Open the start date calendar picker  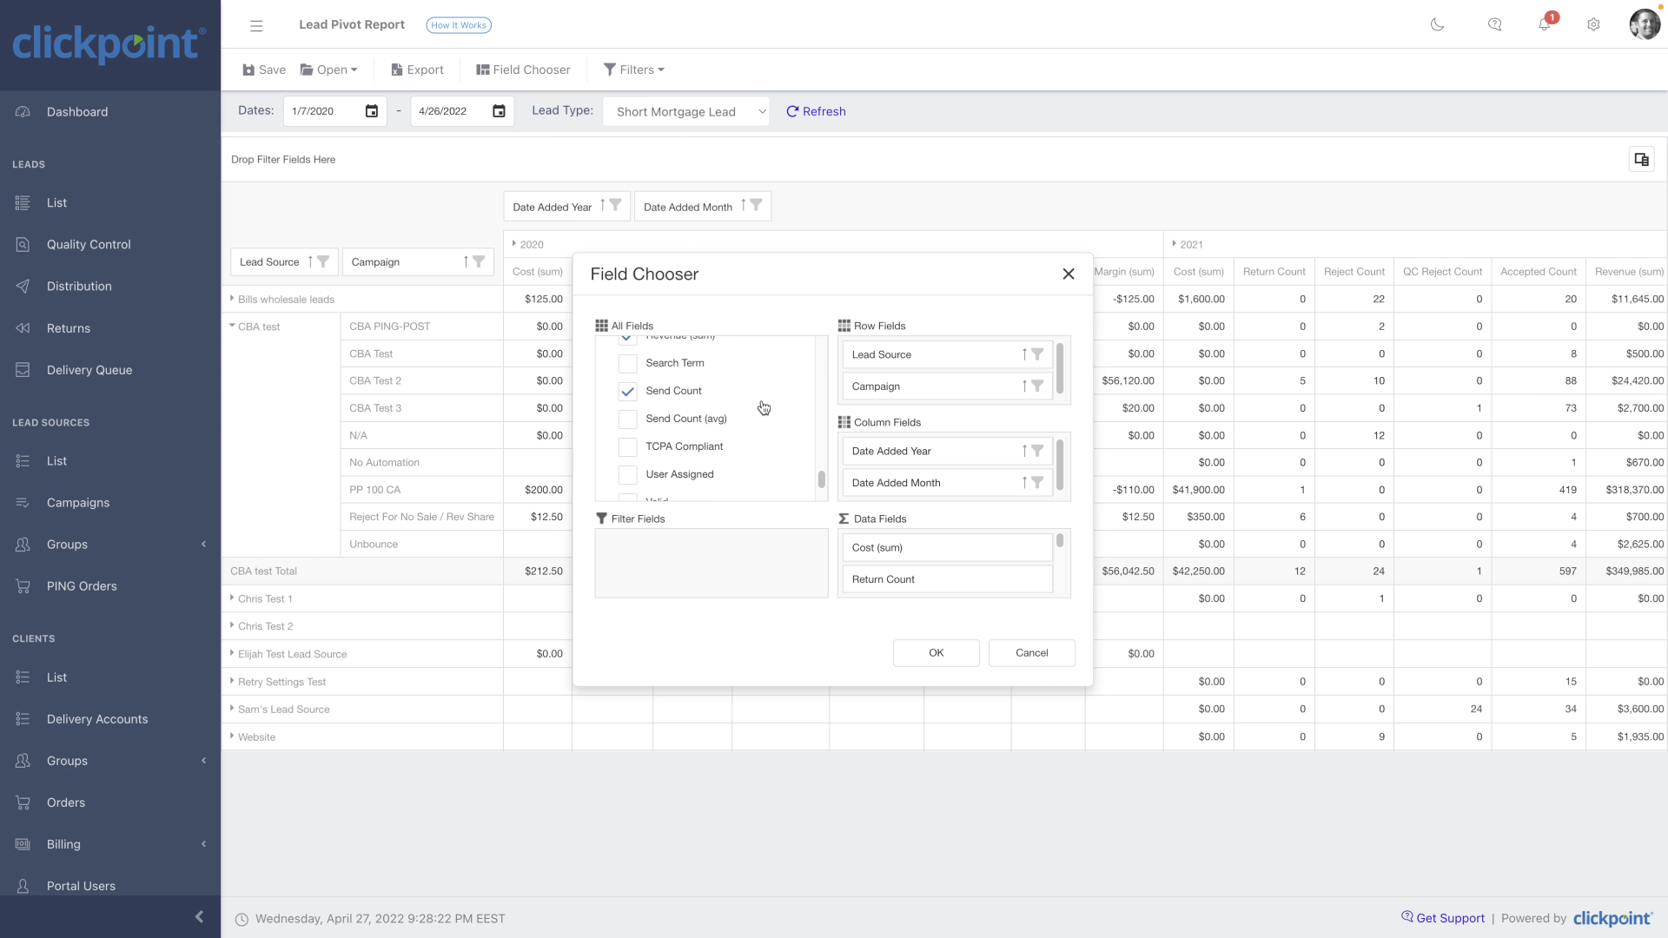coord(371,110)
